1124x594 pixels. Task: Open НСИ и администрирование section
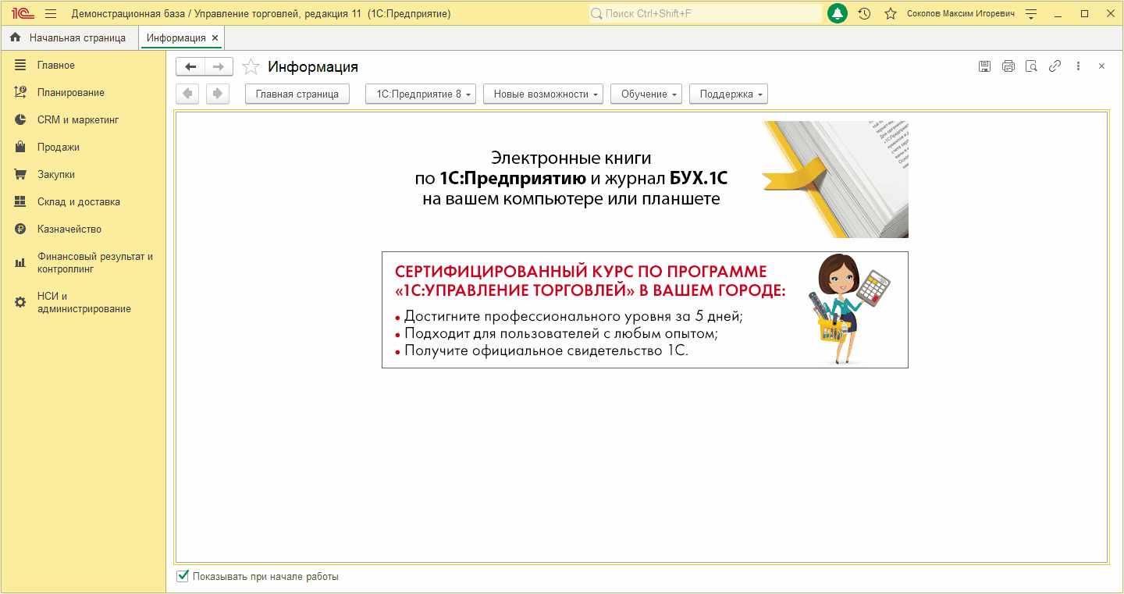coord(84,302)
